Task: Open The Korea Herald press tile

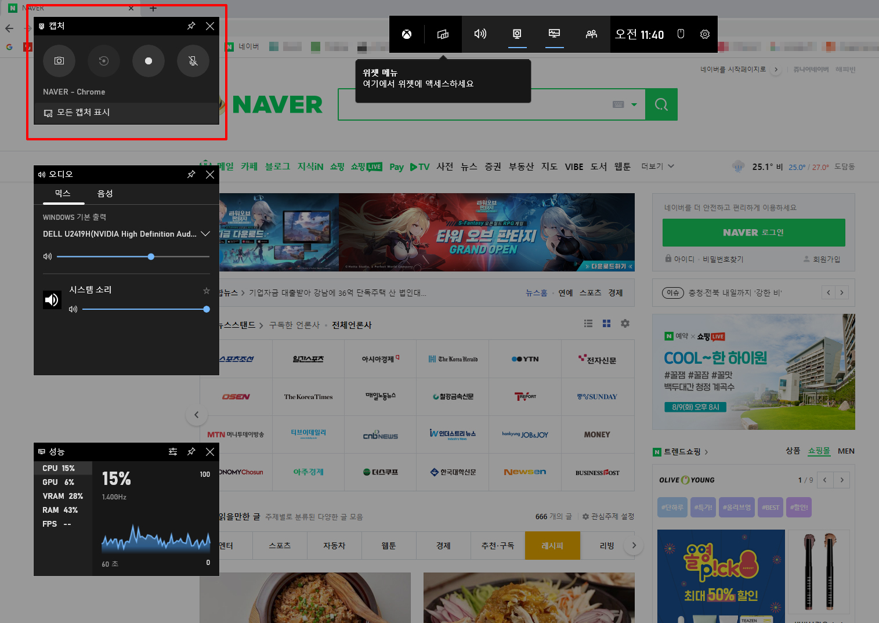Action: (453, 359)
